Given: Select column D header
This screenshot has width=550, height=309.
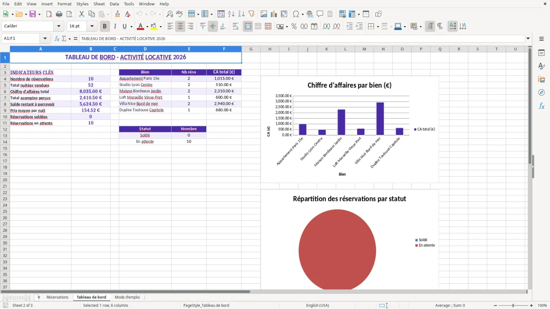Looking at the screenshot, I should point(145,49).
